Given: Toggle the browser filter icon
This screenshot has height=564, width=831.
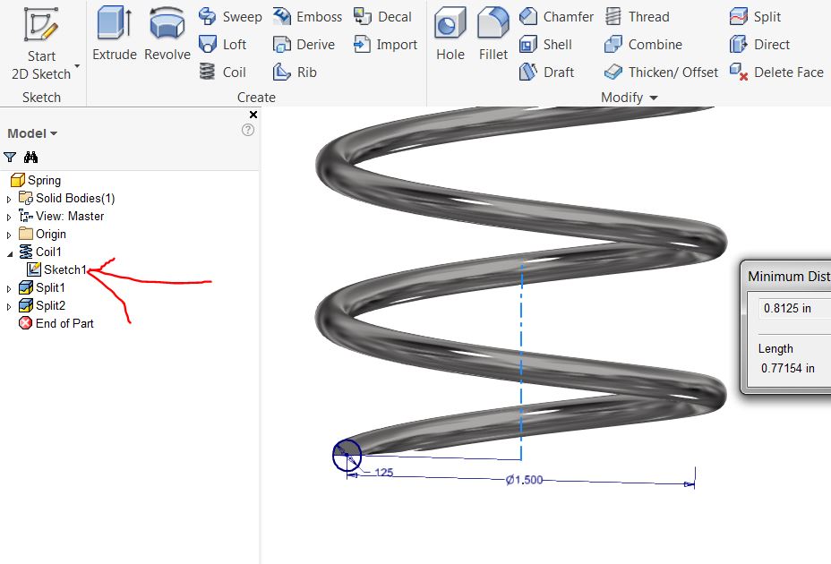Looking at the screenshot, I should [11, 157].
